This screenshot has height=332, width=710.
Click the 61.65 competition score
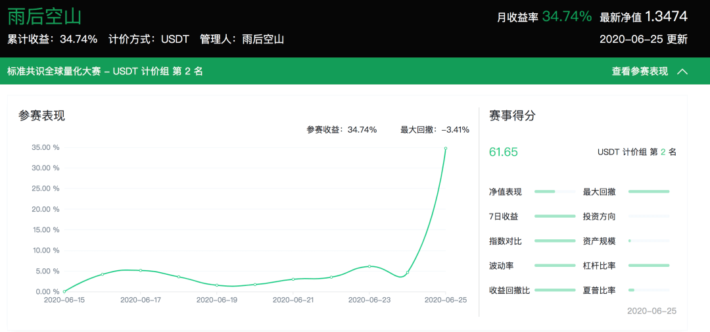503,152
